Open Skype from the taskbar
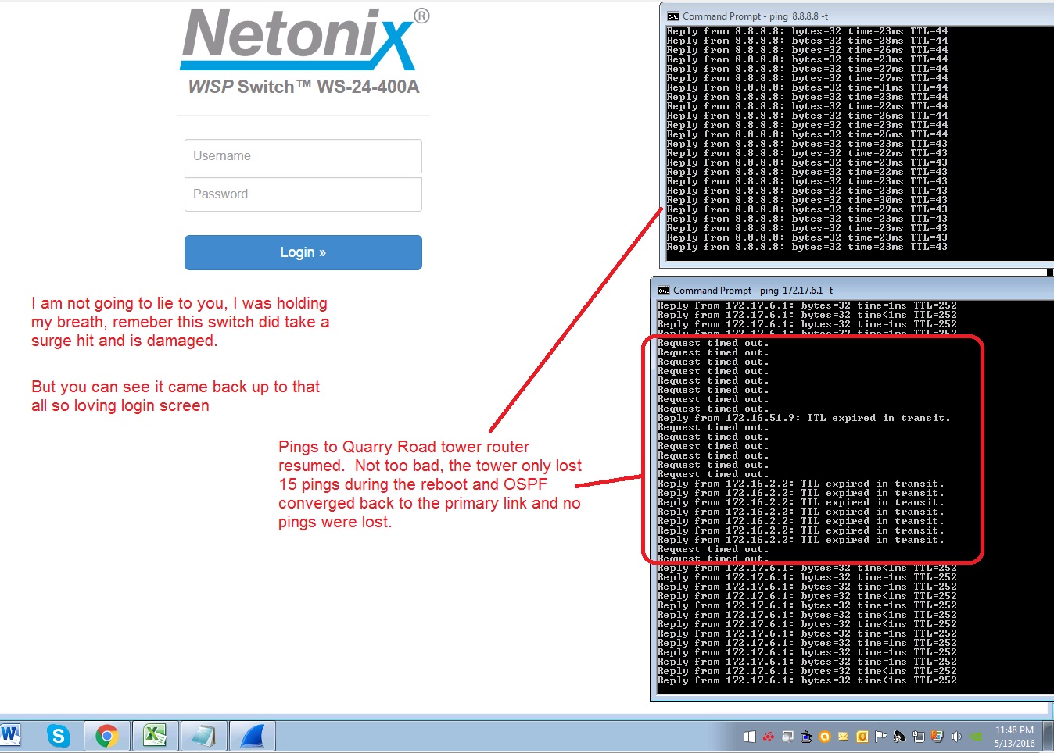 click(59, 736)
